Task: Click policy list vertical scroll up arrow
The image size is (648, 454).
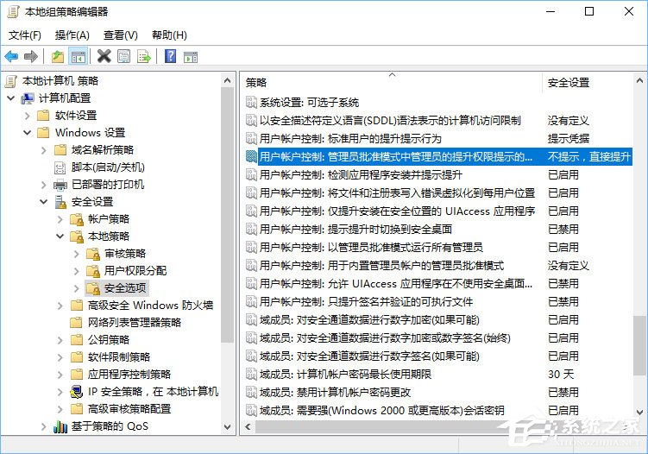Action: point(639,80)
